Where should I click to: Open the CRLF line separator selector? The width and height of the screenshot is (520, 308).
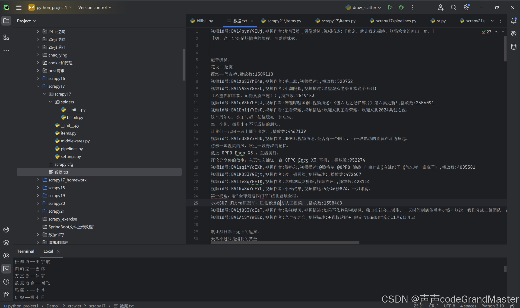(x=434, y=306)
